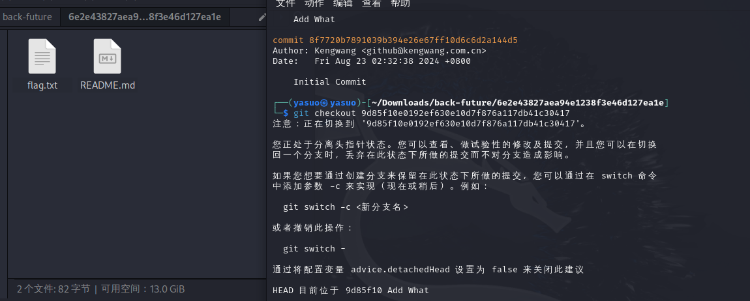
Task: Open the 文件 (File) terminal menu
Action: pos(285,4)
